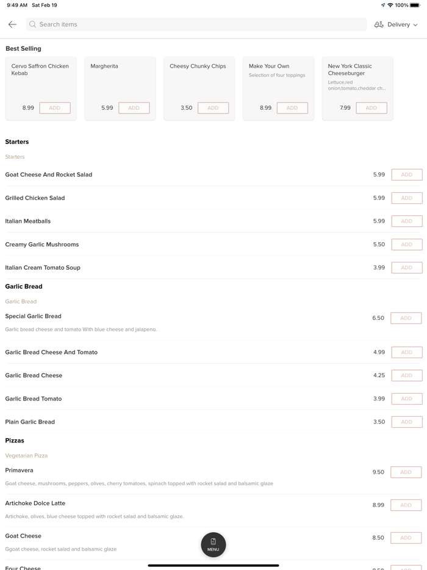Tap the Wi-Fi status icon
The height and width of the screenshot is (570, 427).
[x=390, y=5]
